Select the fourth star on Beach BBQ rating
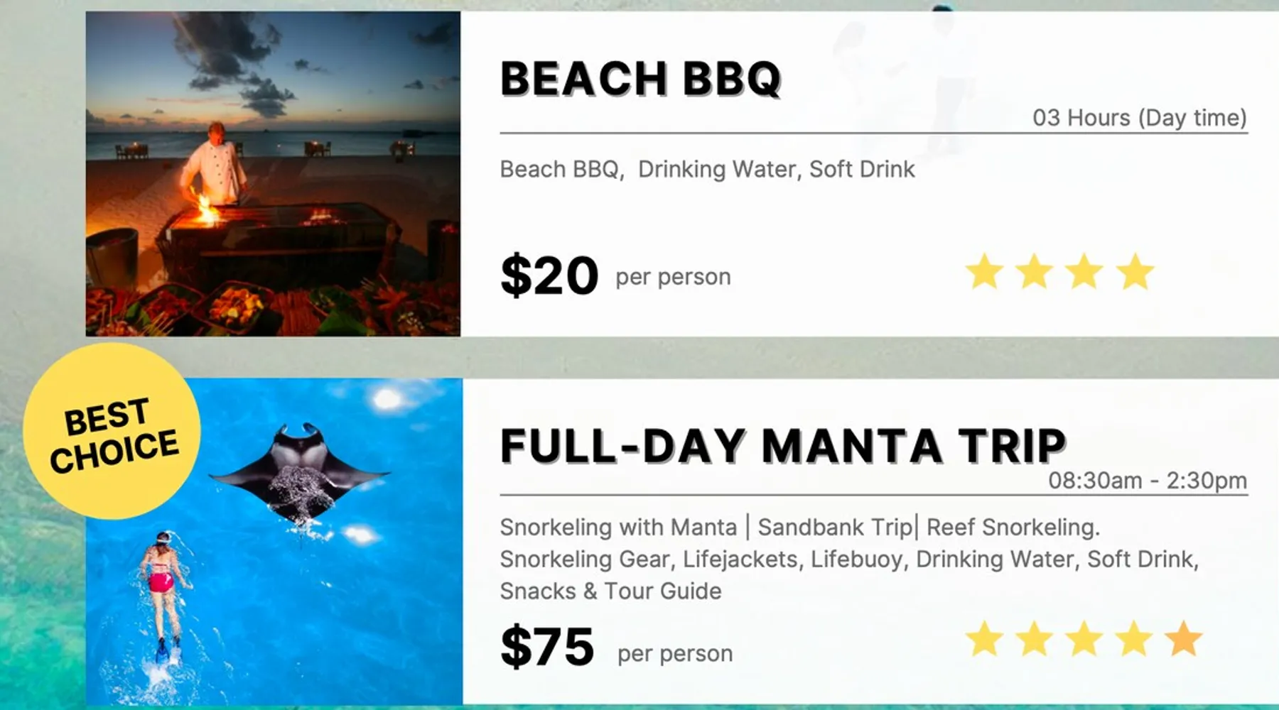1279x710 pixels. tap(1135, 272)
